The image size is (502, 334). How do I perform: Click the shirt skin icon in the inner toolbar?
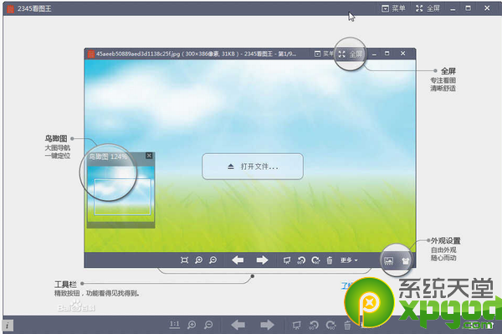(406, 261)
